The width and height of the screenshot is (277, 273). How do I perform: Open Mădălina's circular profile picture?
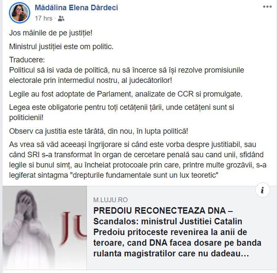coord(20,13)
